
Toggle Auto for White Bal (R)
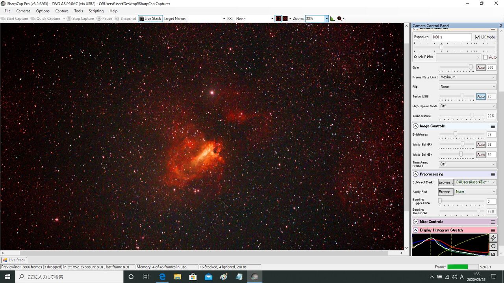pos(481,145)
